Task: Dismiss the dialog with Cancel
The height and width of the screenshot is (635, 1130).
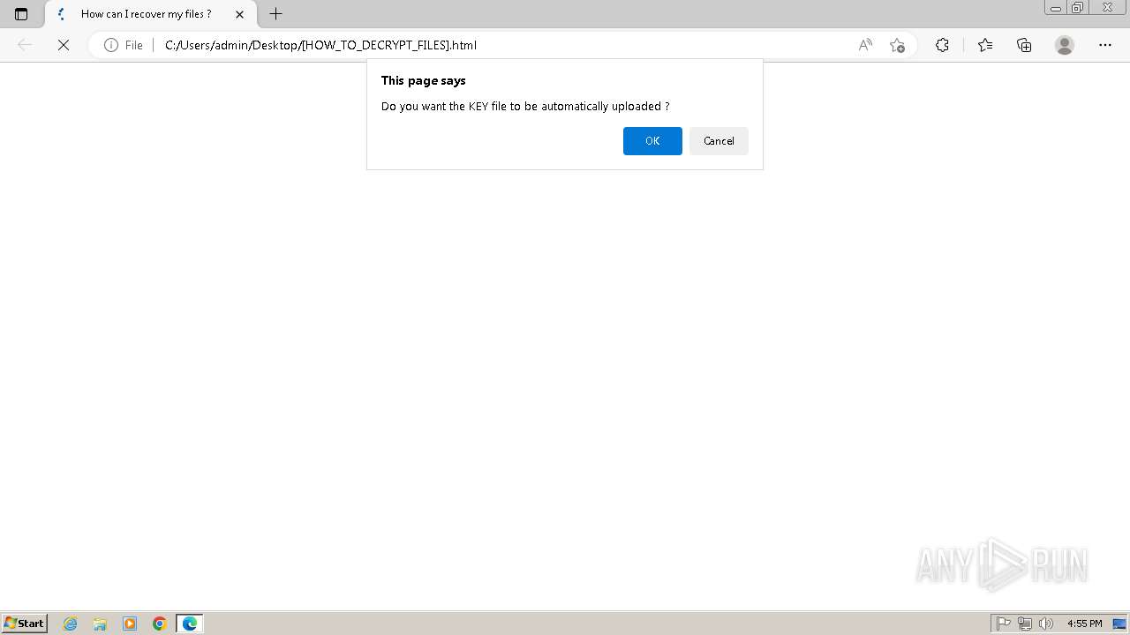Action: pos(719,141)
